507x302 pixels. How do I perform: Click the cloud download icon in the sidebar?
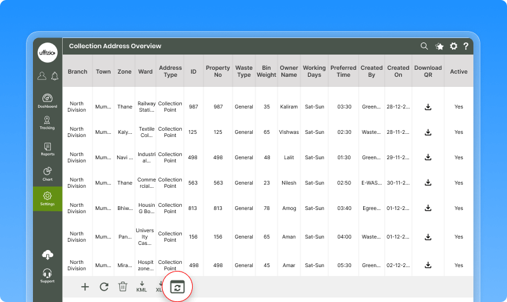tap(48, 254)
